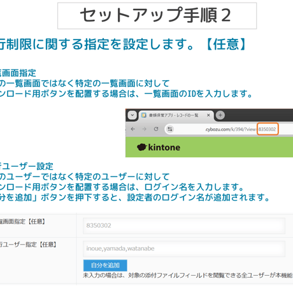Click the text 一覧画面のIDを入力します
This screenshot has height=293, width=293.
tap(199, 94)
